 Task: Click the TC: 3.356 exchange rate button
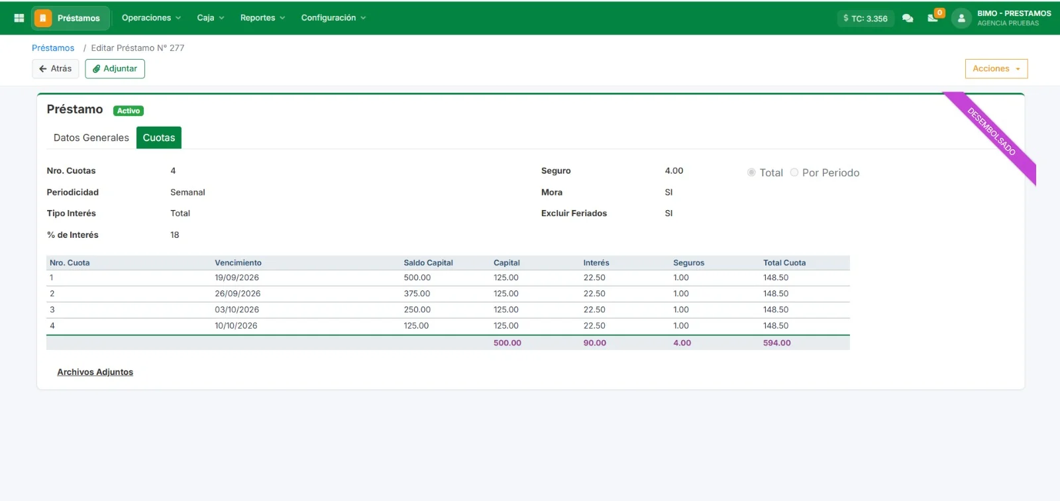click(866, 19)
